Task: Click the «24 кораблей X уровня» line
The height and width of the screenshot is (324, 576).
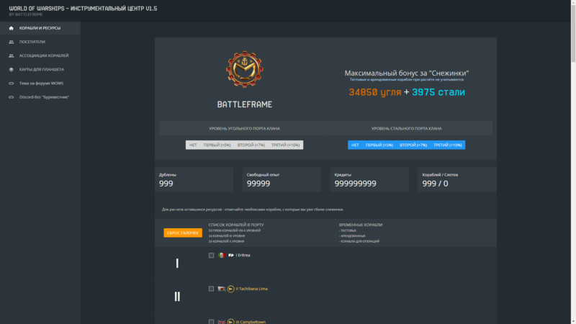Action: (226, 241)
